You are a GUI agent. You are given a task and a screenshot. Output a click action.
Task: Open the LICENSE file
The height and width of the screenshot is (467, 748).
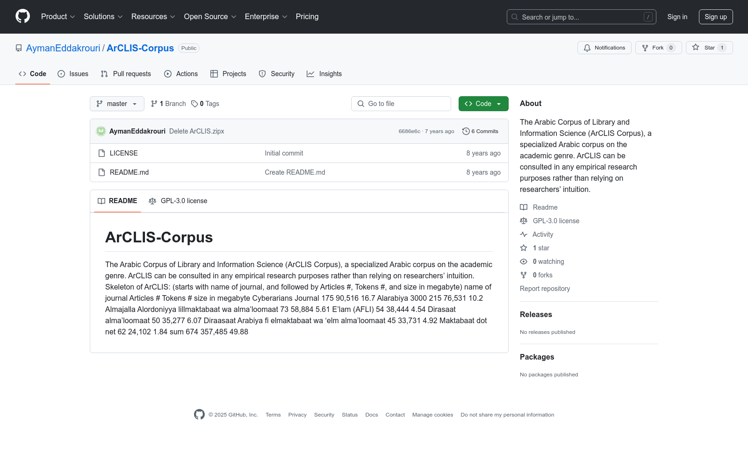pyautogui.click(x=124, y=153)
